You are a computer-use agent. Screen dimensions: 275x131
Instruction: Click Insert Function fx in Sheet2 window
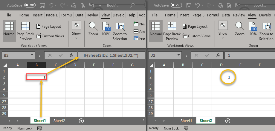218,55
